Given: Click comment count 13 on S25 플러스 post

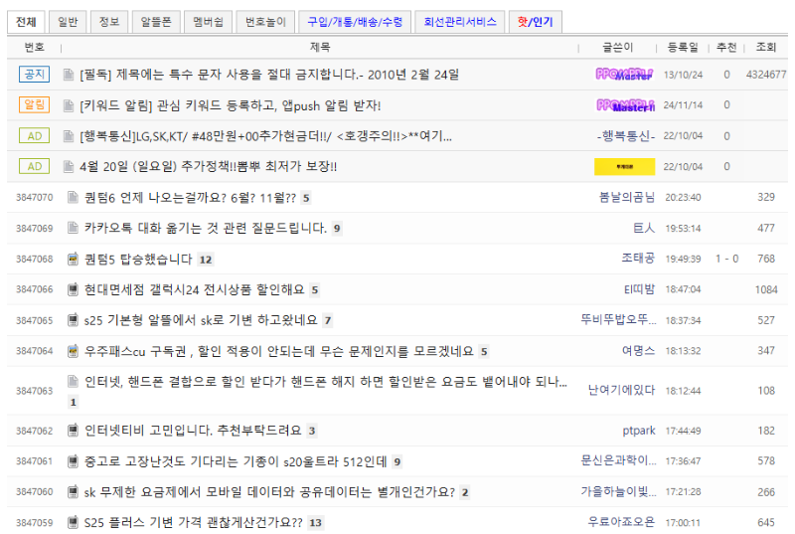Looking at the screenshot, I should [315, 522].
